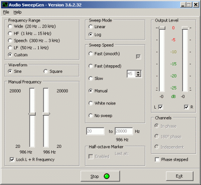Click the start frequency field showing 20
Screen dimensions: 201x185
point(95,131)
